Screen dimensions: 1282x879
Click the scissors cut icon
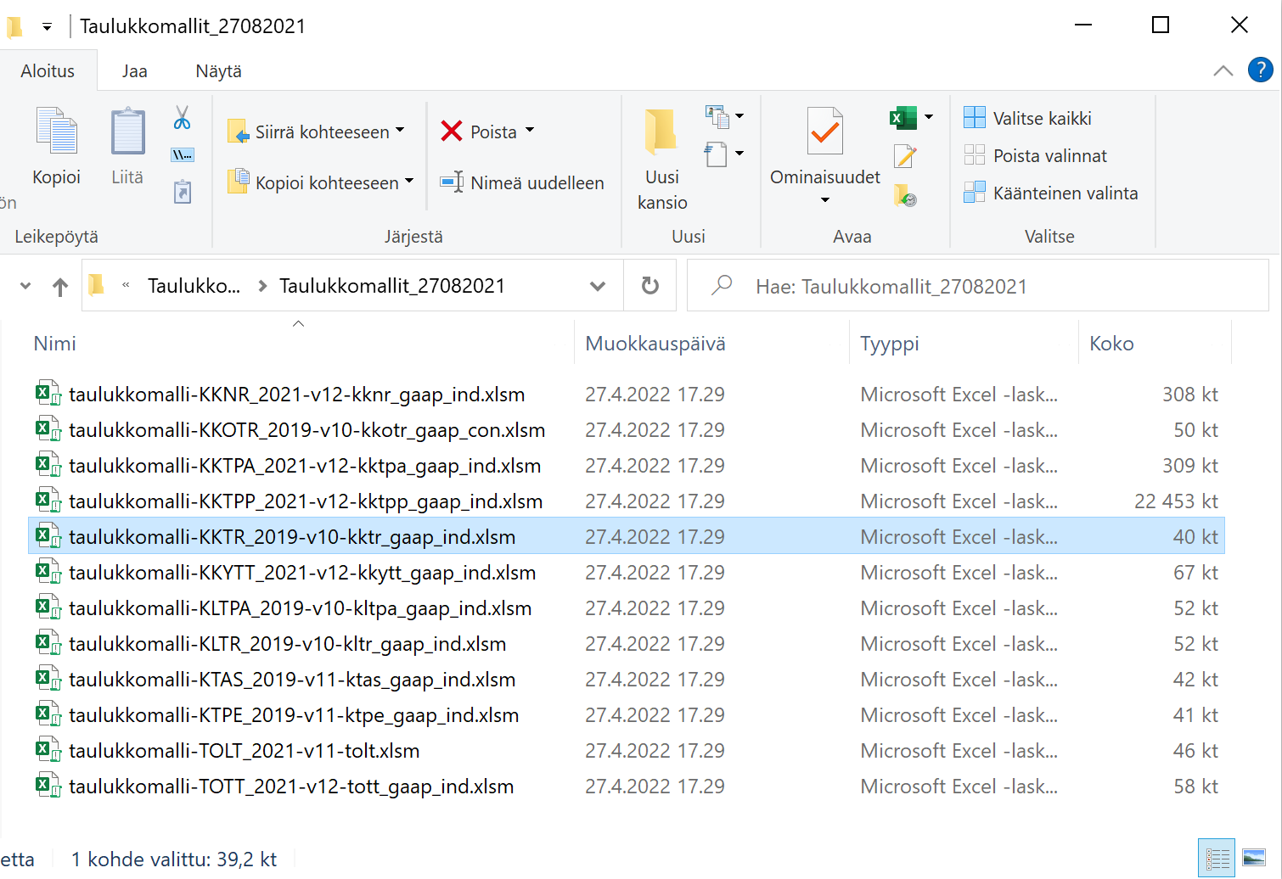[x=182, y=117]
